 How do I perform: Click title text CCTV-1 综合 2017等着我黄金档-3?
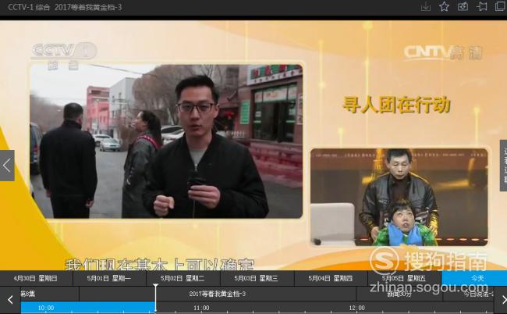[x=65, y=7]
